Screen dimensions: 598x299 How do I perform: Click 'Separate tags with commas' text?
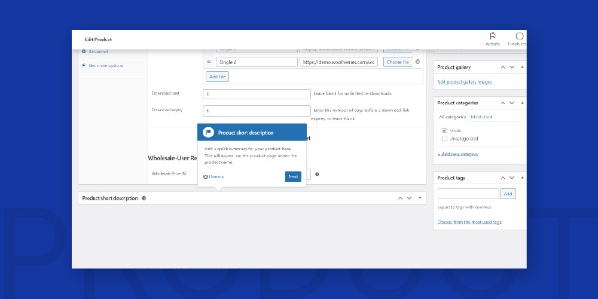pyautogui.click(x=464, y=208)
